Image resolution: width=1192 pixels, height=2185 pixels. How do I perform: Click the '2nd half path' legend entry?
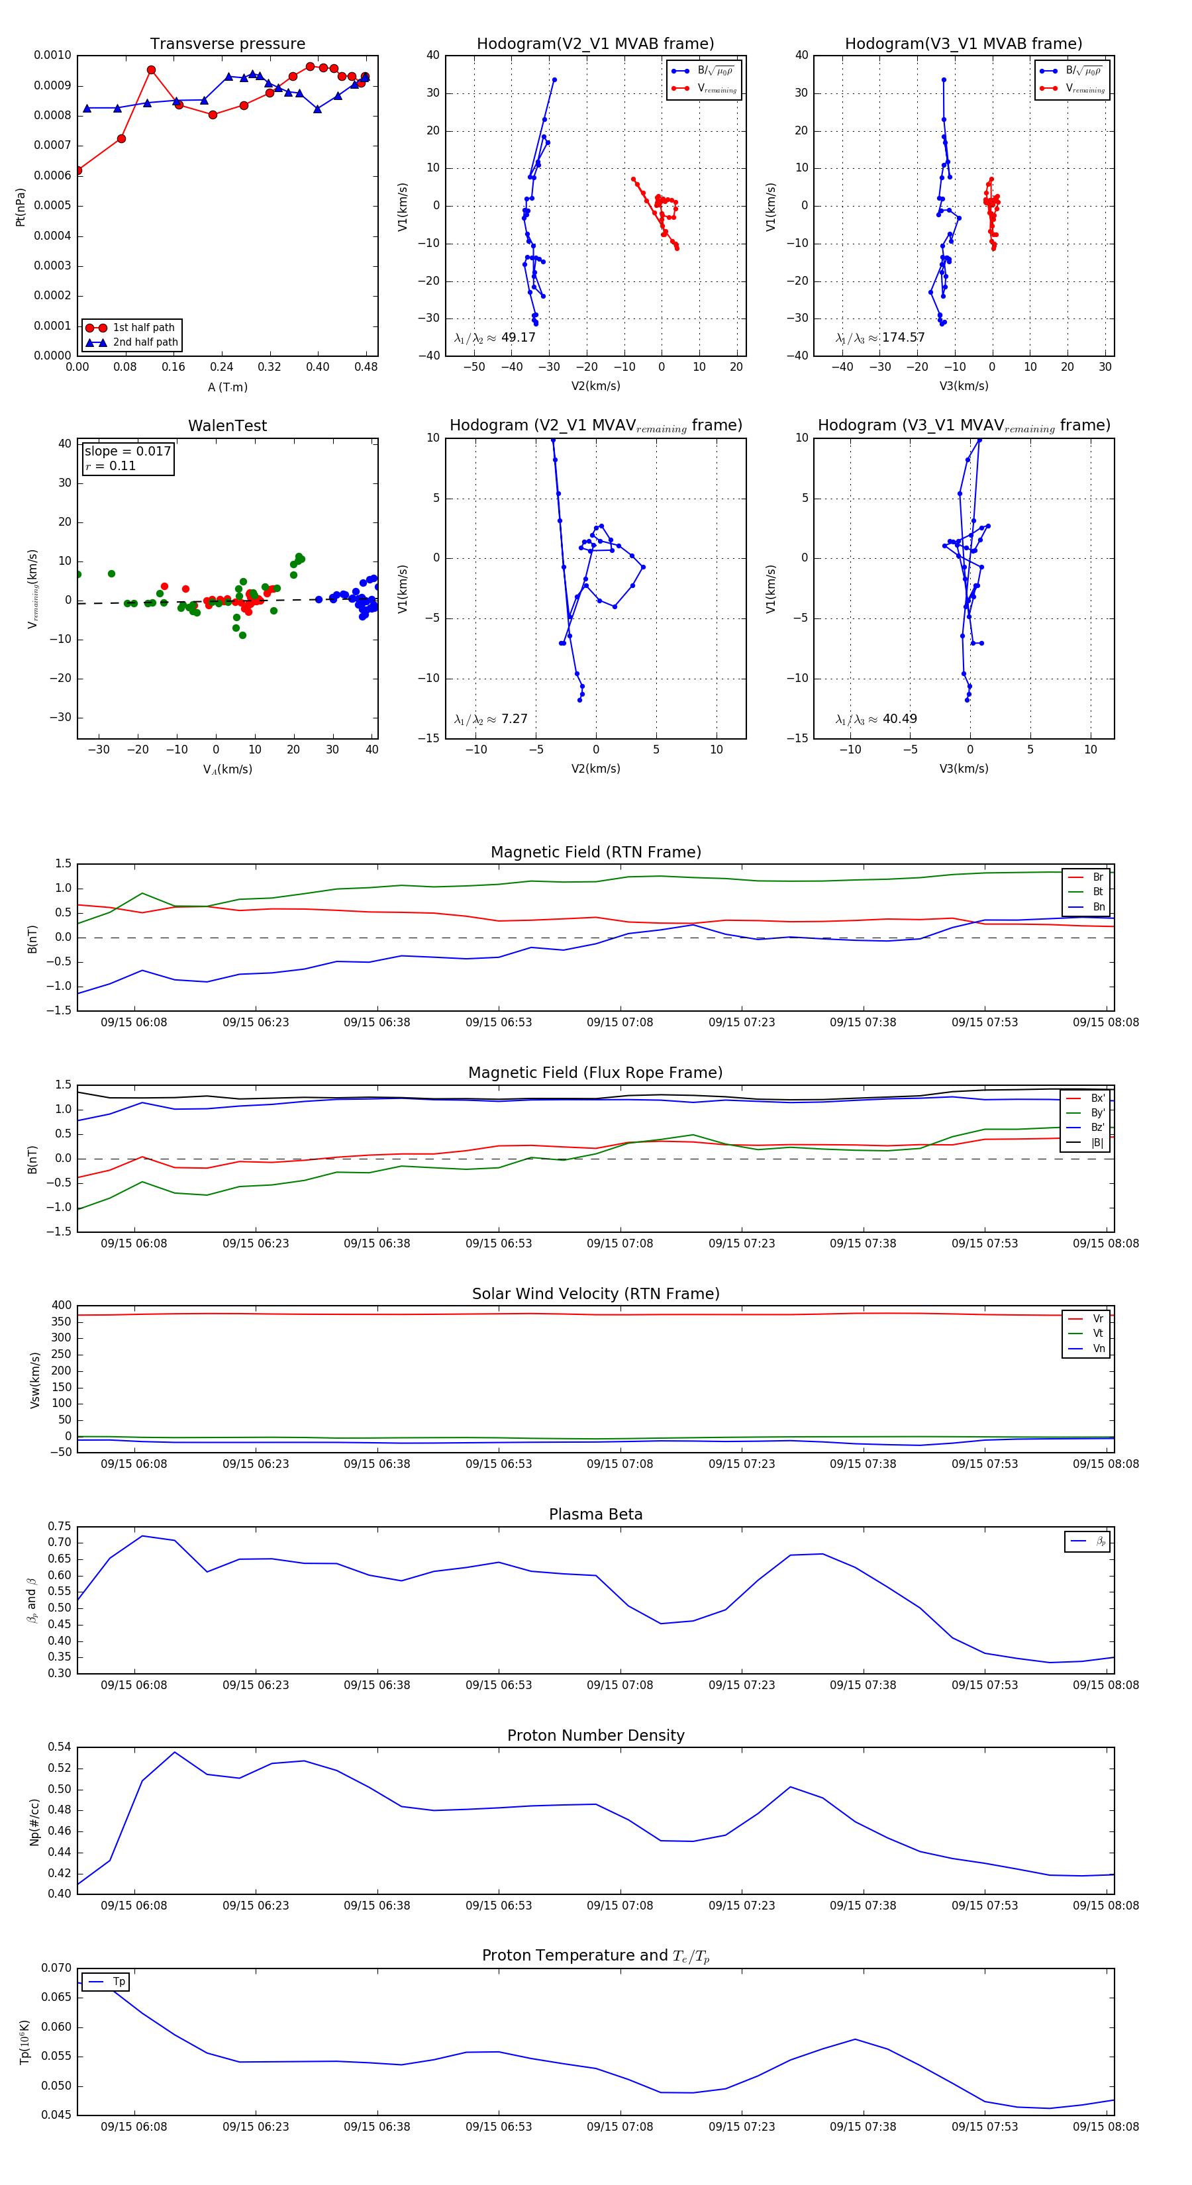(132, 343)
